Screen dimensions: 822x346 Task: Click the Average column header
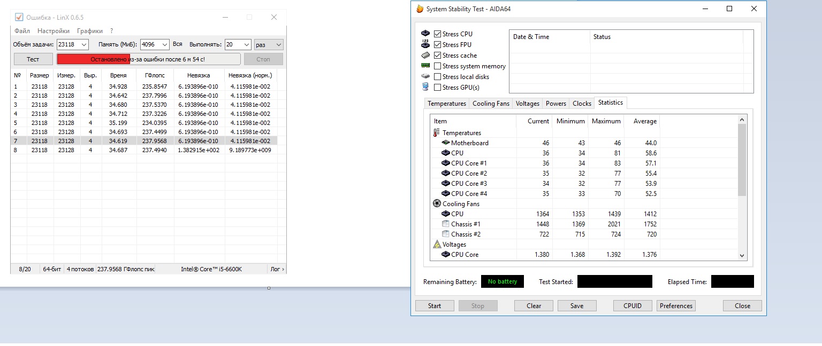point(642,121)
